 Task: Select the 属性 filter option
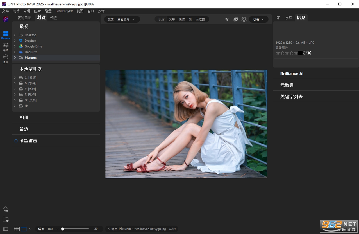[x=182, y=19]
